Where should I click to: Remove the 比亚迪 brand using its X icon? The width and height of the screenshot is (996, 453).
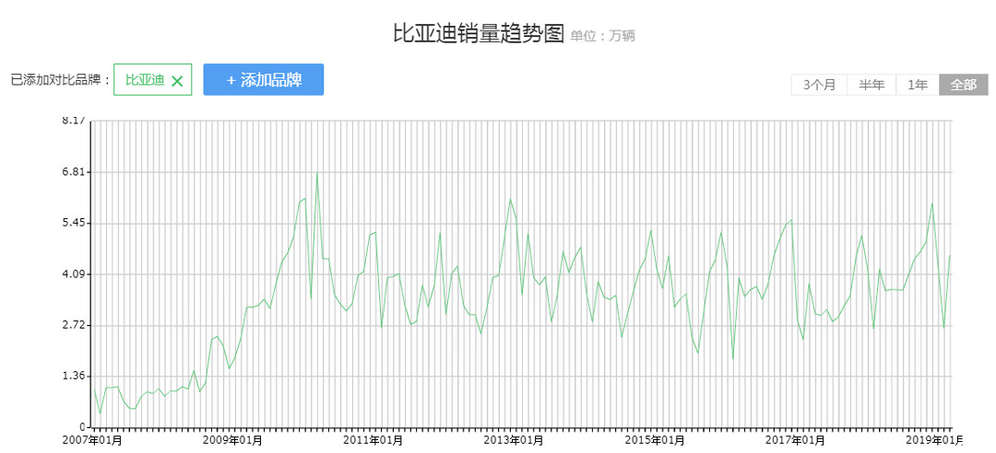coord(177,81)
